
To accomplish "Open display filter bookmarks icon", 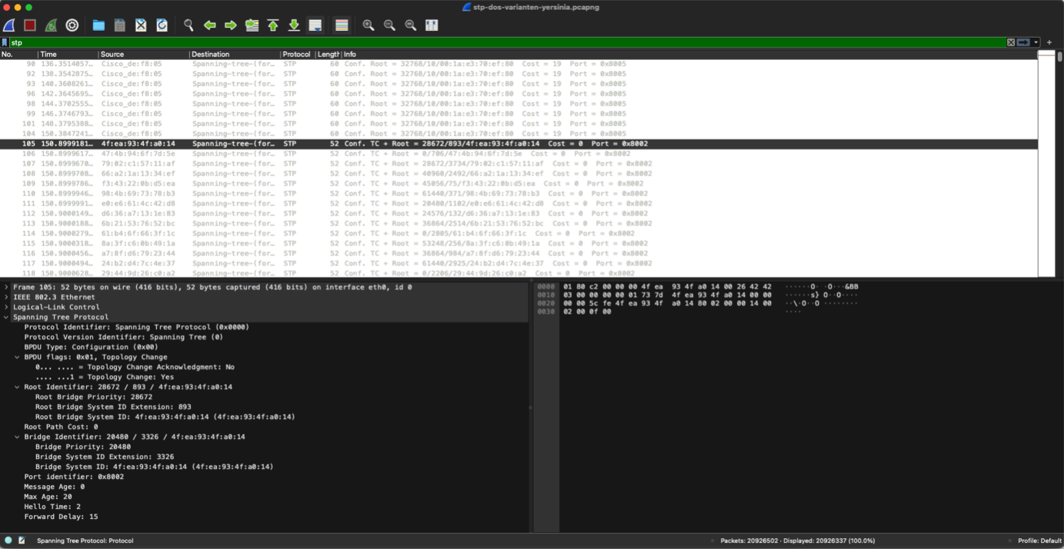I will click(6, 42).
